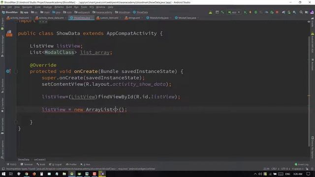Click the UTF-8 encoding status entry
This screenshot has width=315, height=177.
tap(285, 169)
